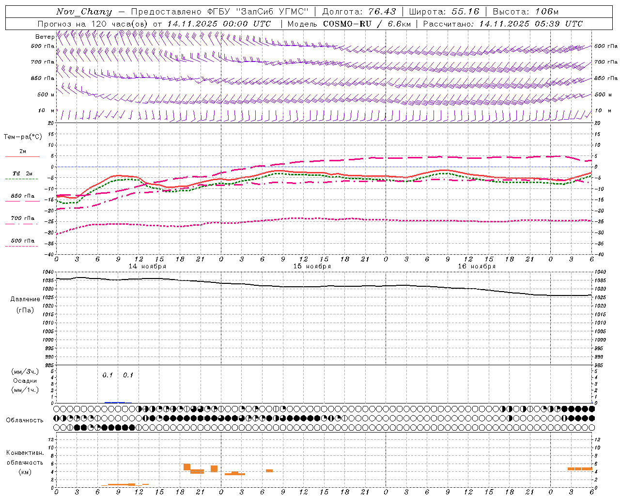Click the 15 ноября date label
The image size is (620, 496).
(312, 266)
